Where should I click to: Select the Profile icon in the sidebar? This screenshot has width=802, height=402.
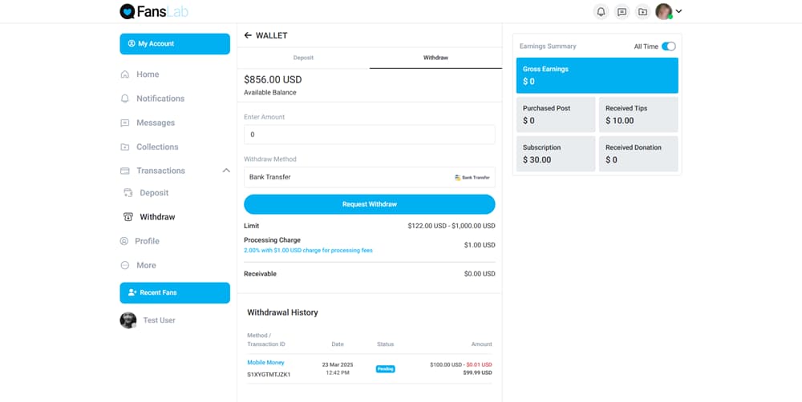tap(124, 241)
